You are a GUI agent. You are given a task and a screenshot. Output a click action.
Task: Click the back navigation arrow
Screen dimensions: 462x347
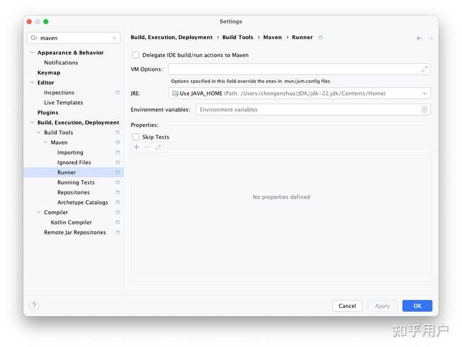pos(419,38)
